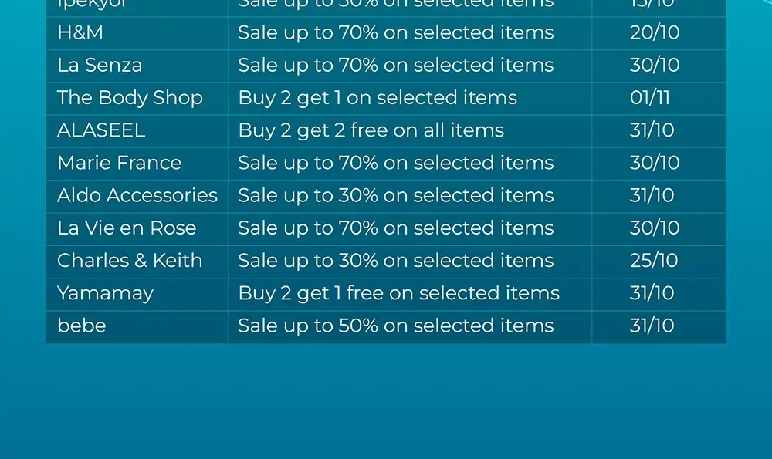The image size is (772, 459).
Task: Click Aldo Accessories 'Sale up to 30%' offer
Action: pos(396,195)
